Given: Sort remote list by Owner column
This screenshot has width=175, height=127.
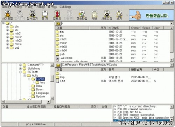Looking at the screenshot, I should pos(135,28).
